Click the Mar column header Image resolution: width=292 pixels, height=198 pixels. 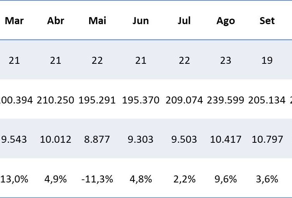[x=14, y=21]
